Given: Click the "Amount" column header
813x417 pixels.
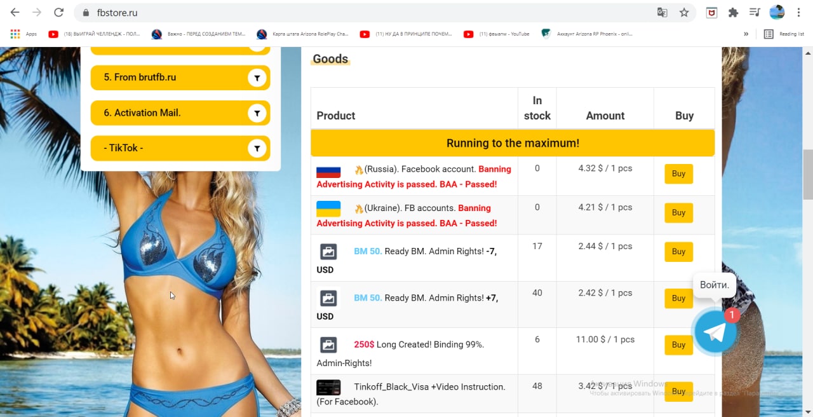Looking at the screenshot, I should (x=605, y=116).
